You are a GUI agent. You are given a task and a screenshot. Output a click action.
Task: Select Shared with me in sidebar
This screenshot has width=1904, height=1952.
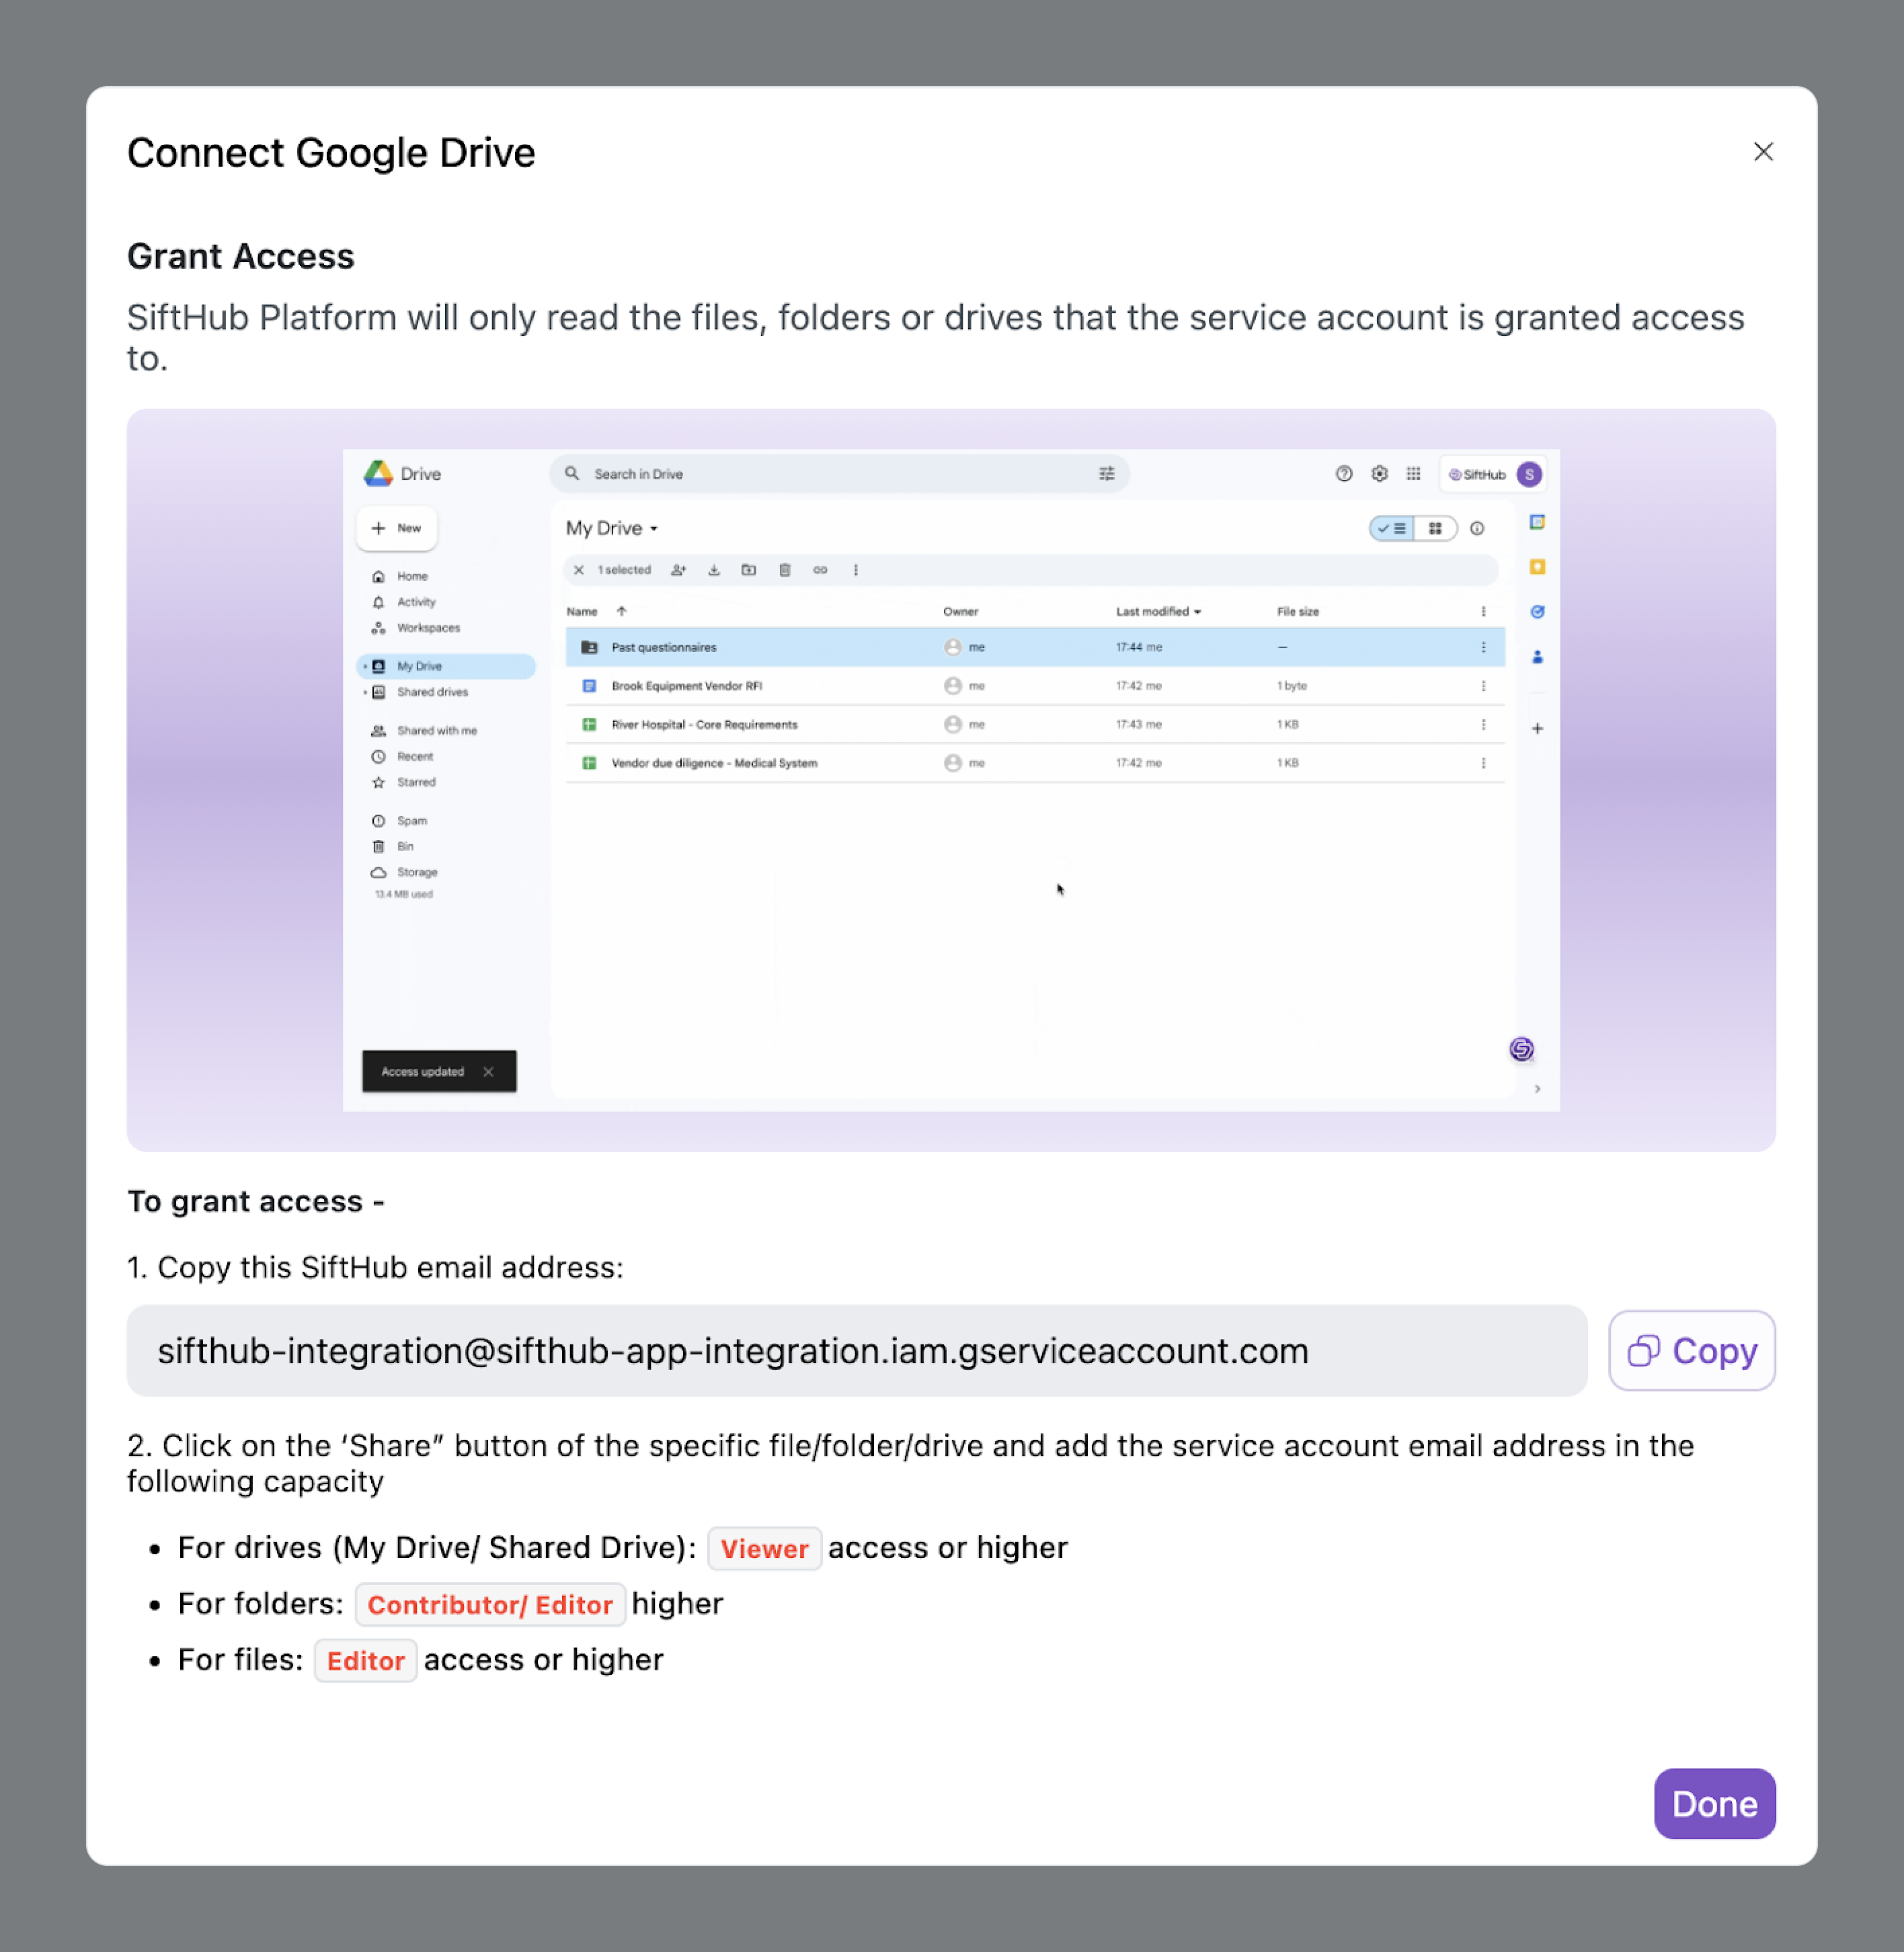436,731
